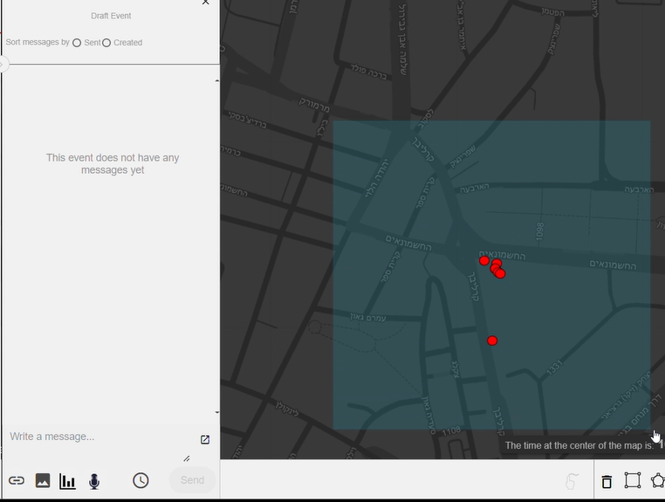Click the message box resize handle
This screenshot has width=665, height=502.
pos(186,458)
